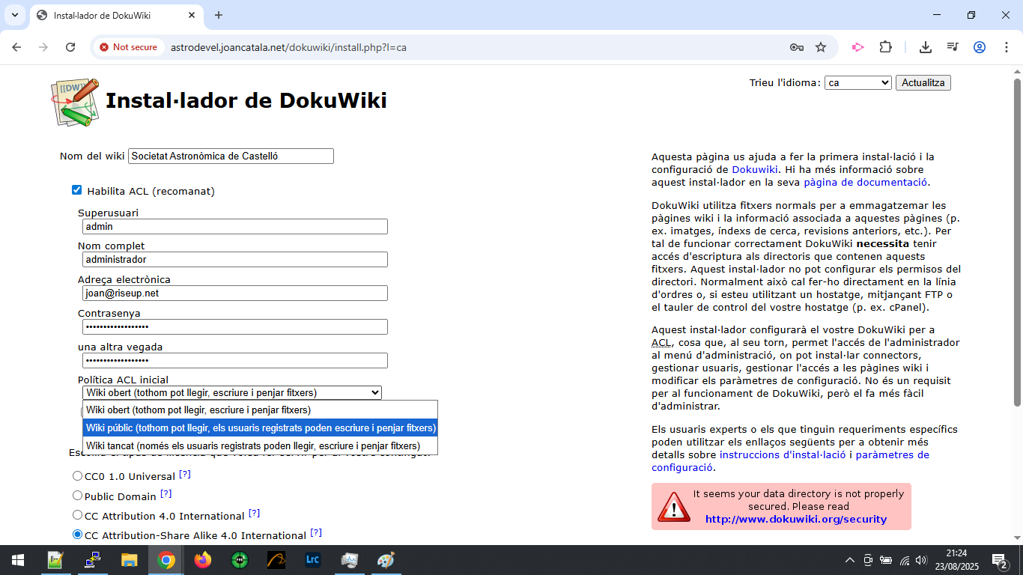Click the Superusuari field
The image size is (1023, 575).
[235, 226]
